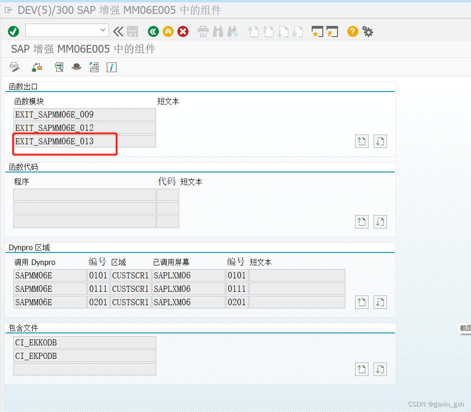471x412 pixels.
Task: Click SAPLXM06 screen in the 0111 row
Action: 189,289
